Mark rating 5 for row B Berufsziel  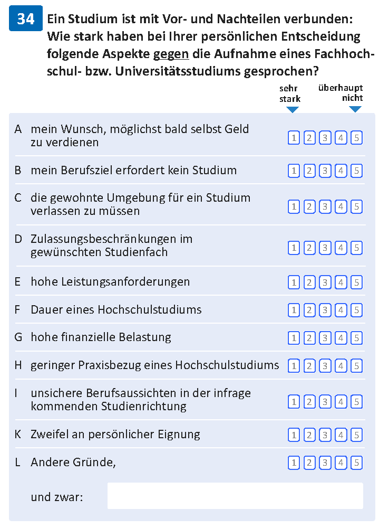click(x=356, y=171)
